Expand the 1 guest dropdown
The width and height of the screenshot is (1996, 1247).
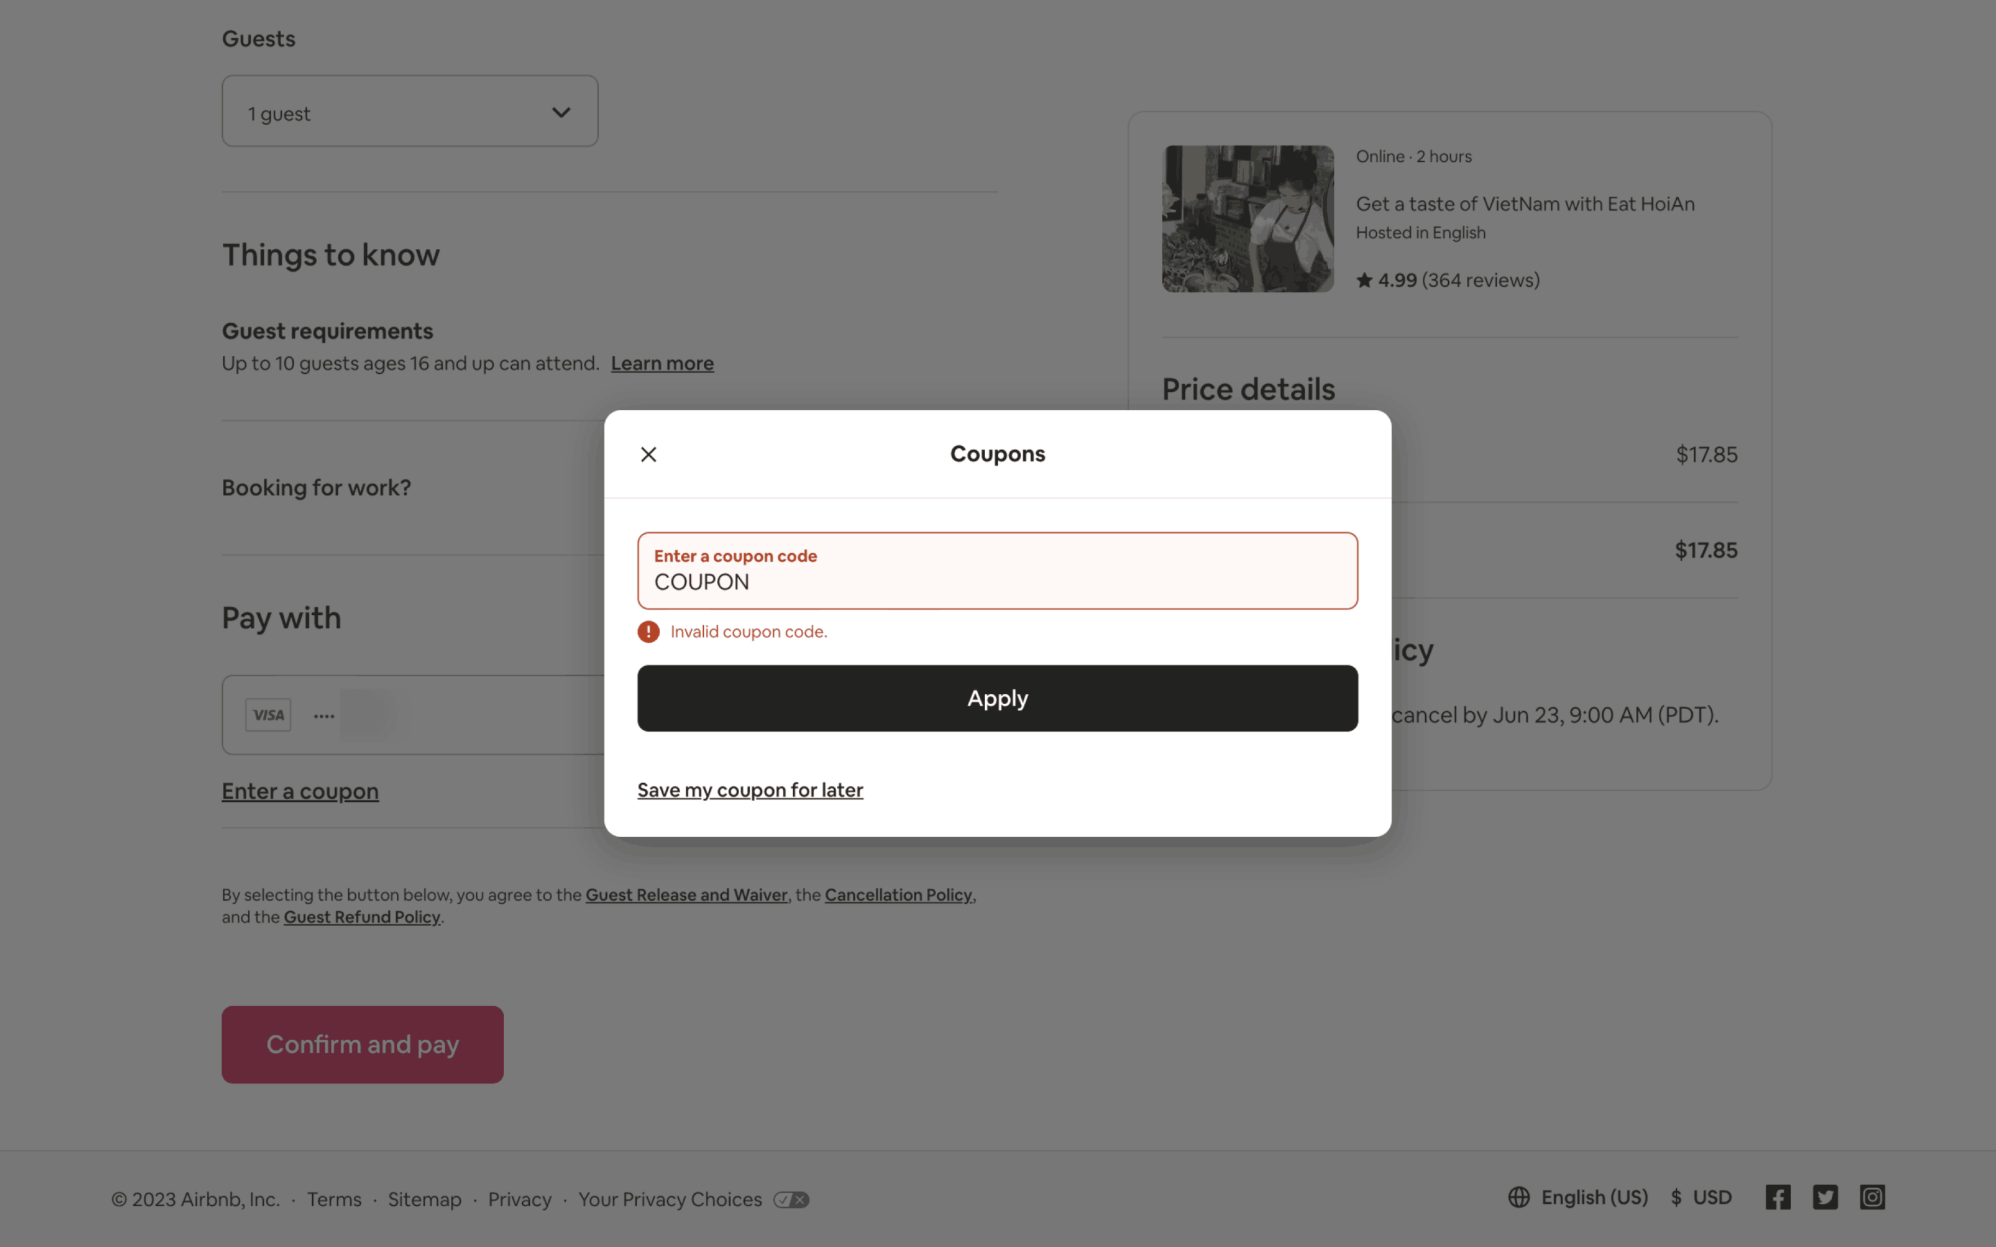click(410, 112)
